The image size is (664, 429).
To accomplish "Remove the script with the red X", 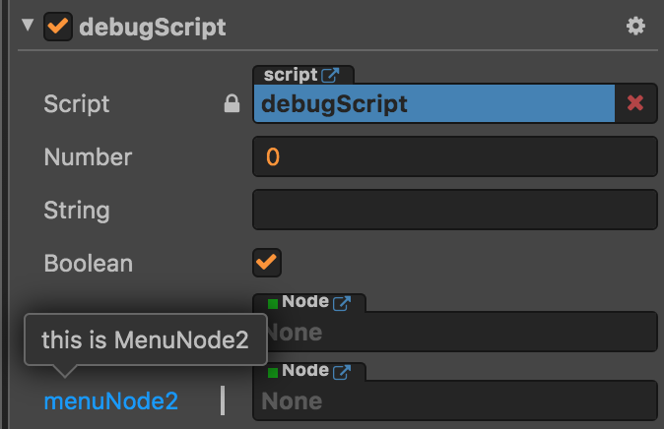I will coord(635,103).
